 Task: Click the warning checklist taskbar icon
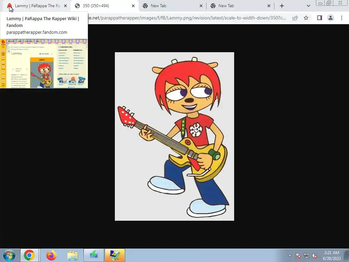pyautogui.click(x=115, y=255)
